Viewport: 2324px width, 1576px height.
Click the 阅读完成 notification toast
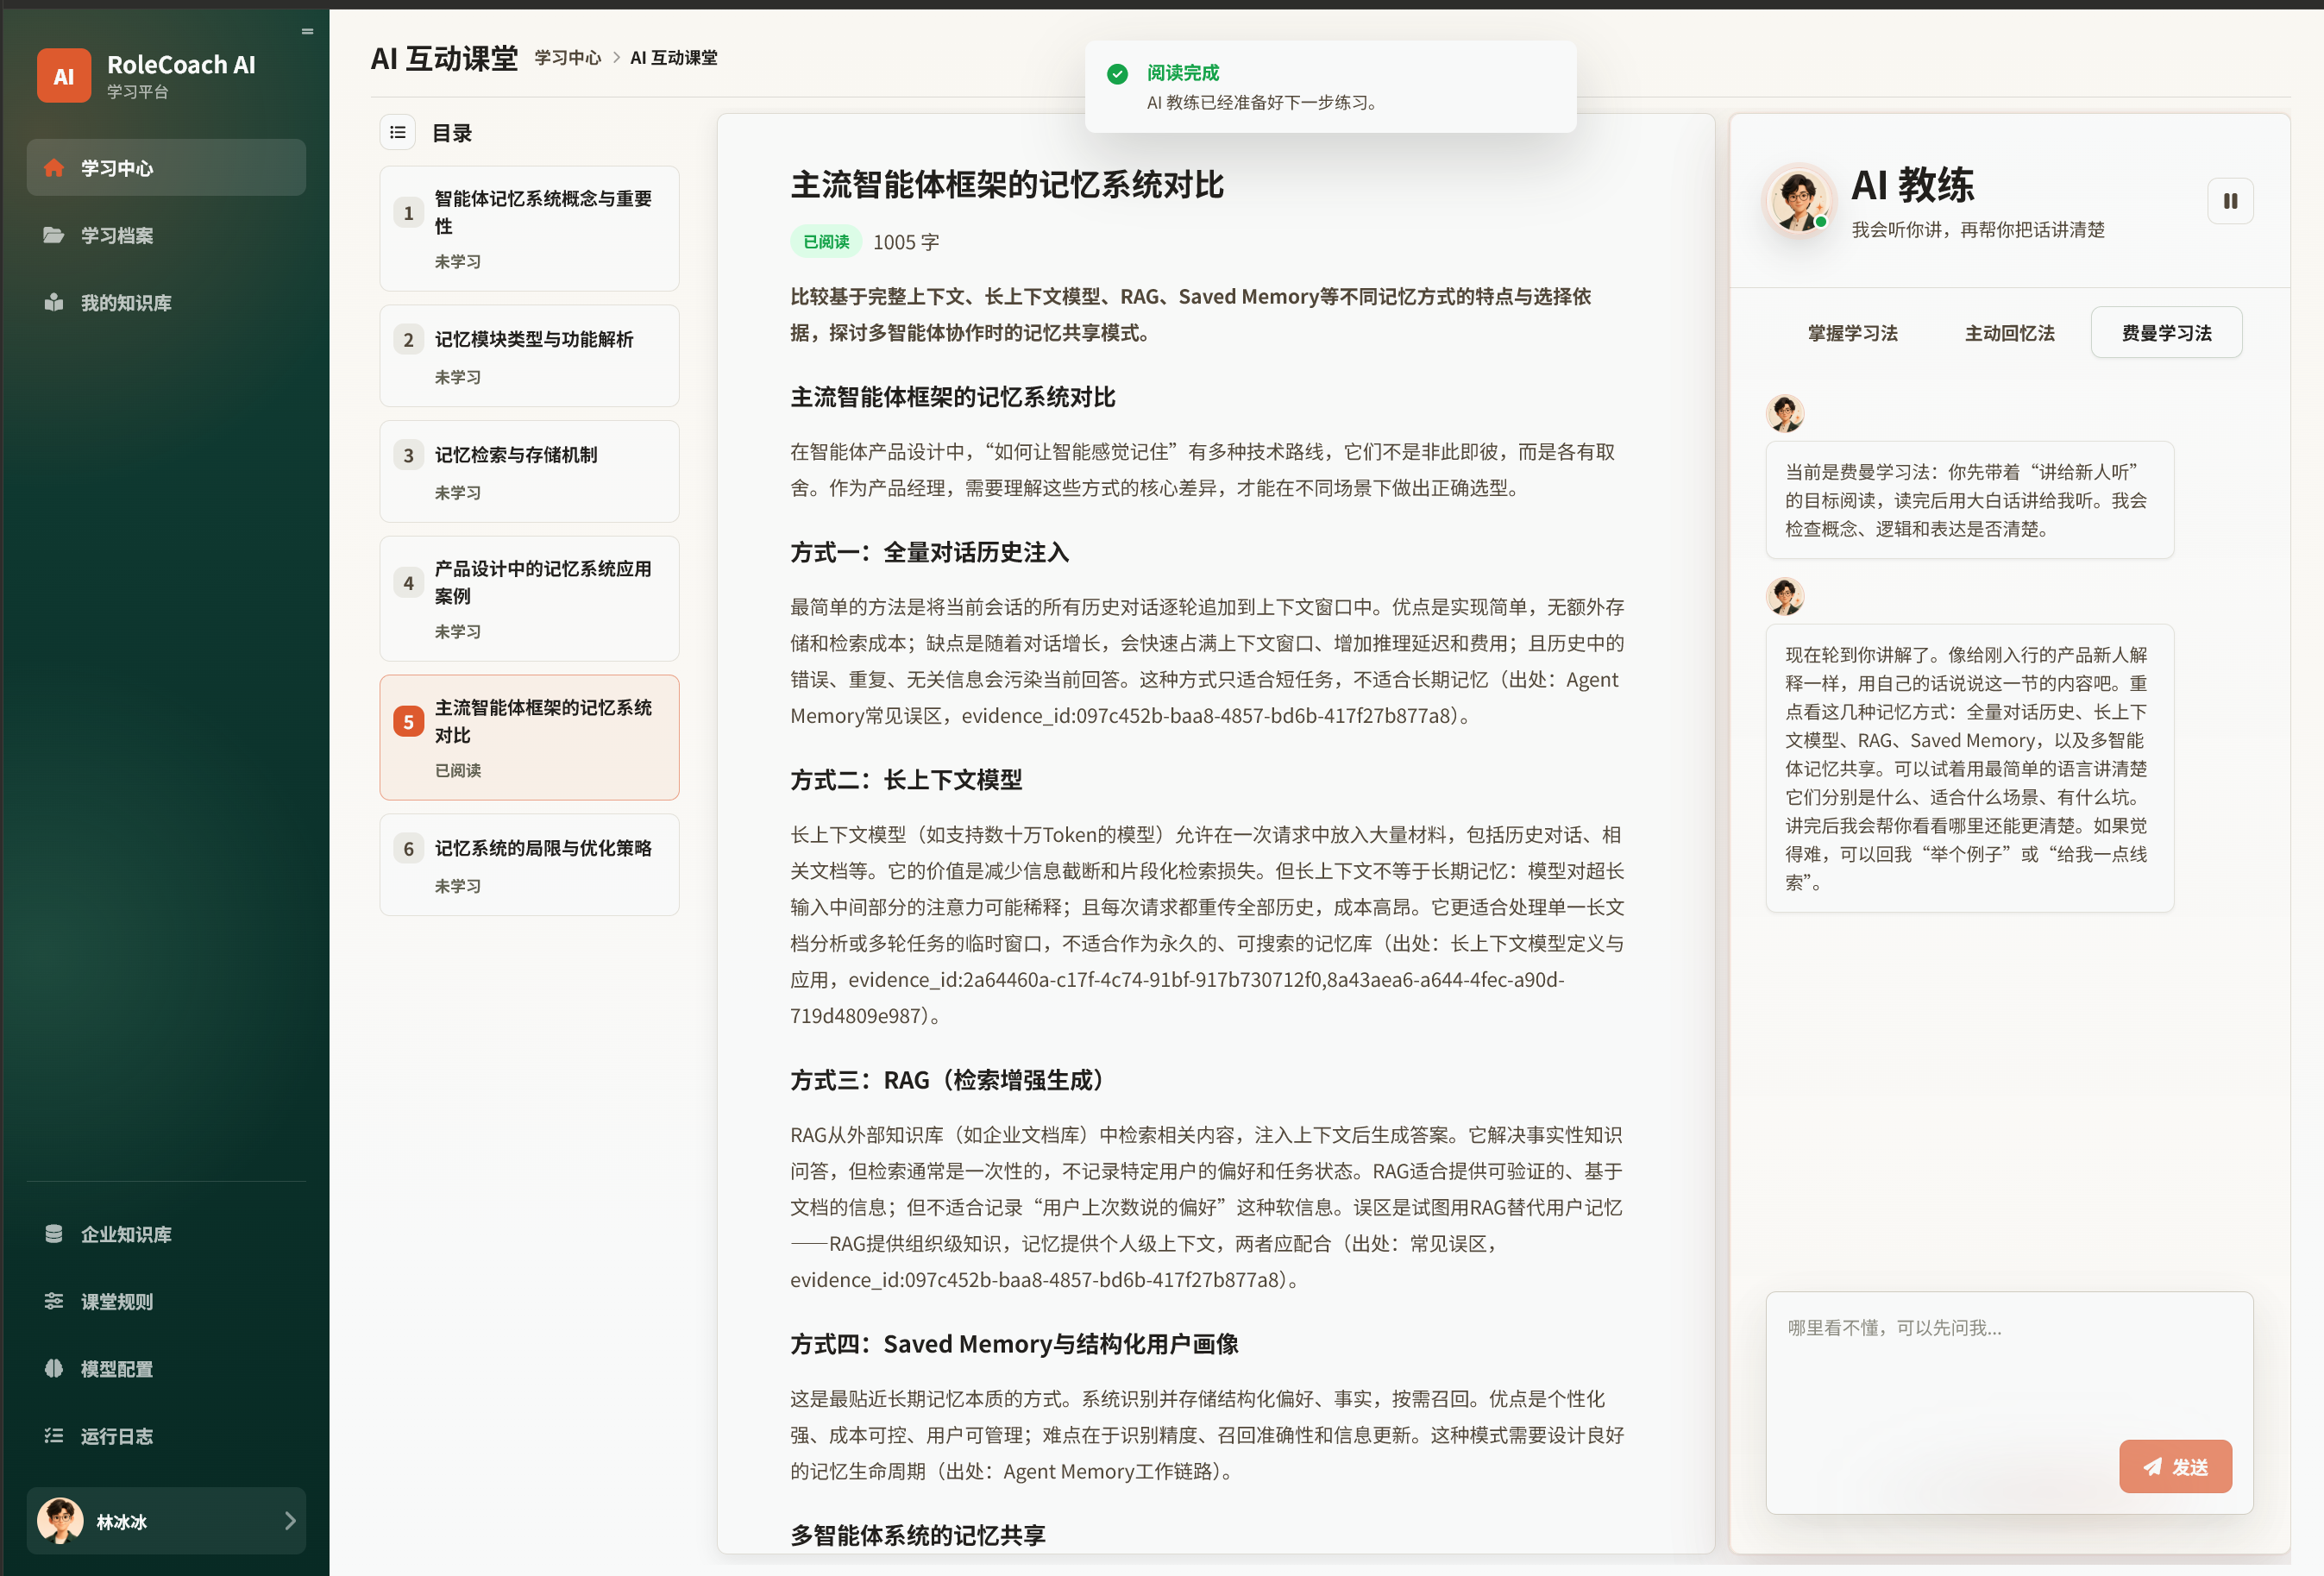click(1330, 87)
